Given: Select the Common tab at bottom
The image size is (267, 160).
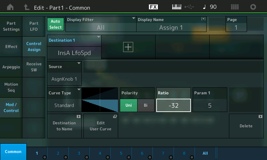Looking at the screenshot, I should tap(13, 152).
